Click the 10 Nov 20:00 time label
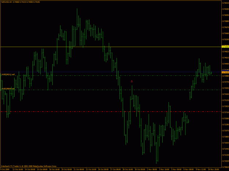Screen dimensions: 229x171 (213, 170)
